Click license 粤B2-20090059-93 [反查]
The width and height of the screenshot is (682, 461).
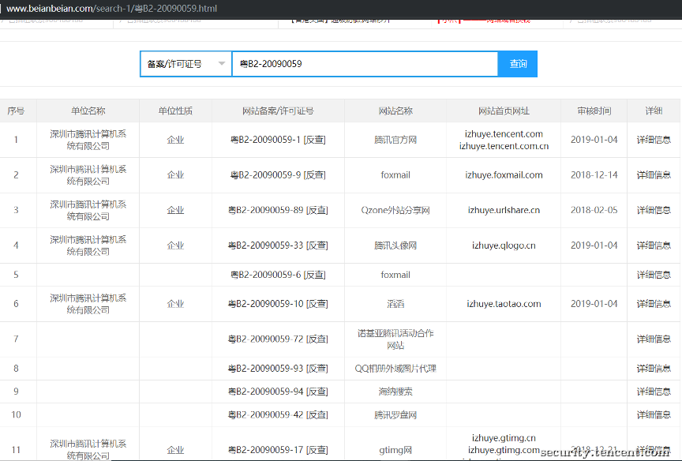coord(278,369)
